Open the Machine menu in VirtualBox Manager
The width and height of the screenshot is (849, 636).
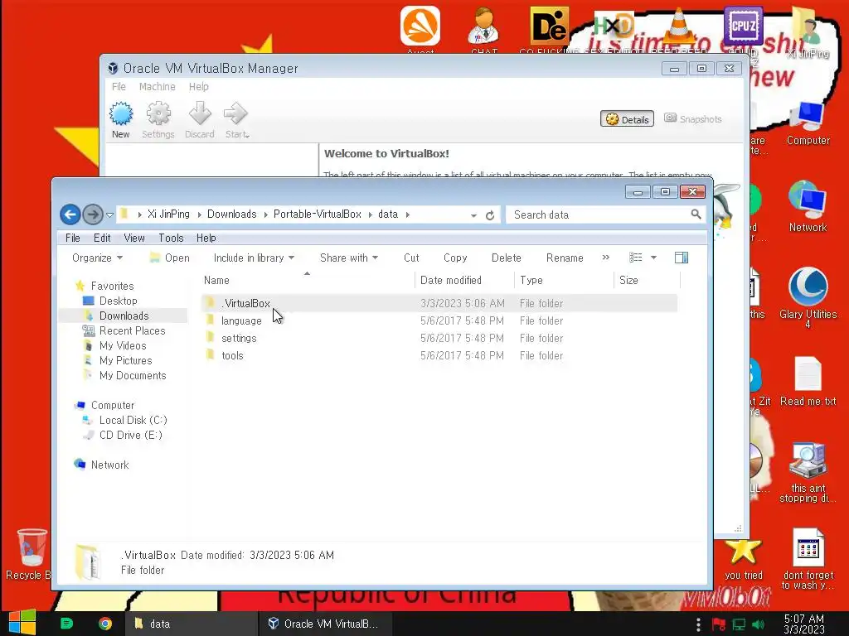[157, 86]
